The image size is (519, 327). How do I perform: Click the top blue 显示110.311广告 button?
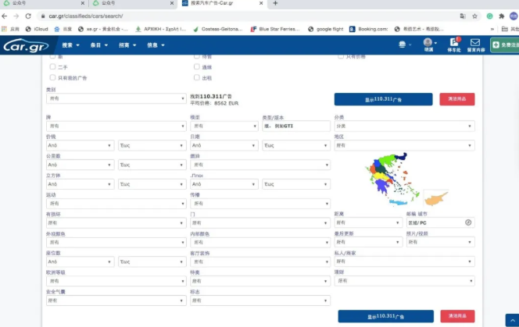click(x=382, y=99)
